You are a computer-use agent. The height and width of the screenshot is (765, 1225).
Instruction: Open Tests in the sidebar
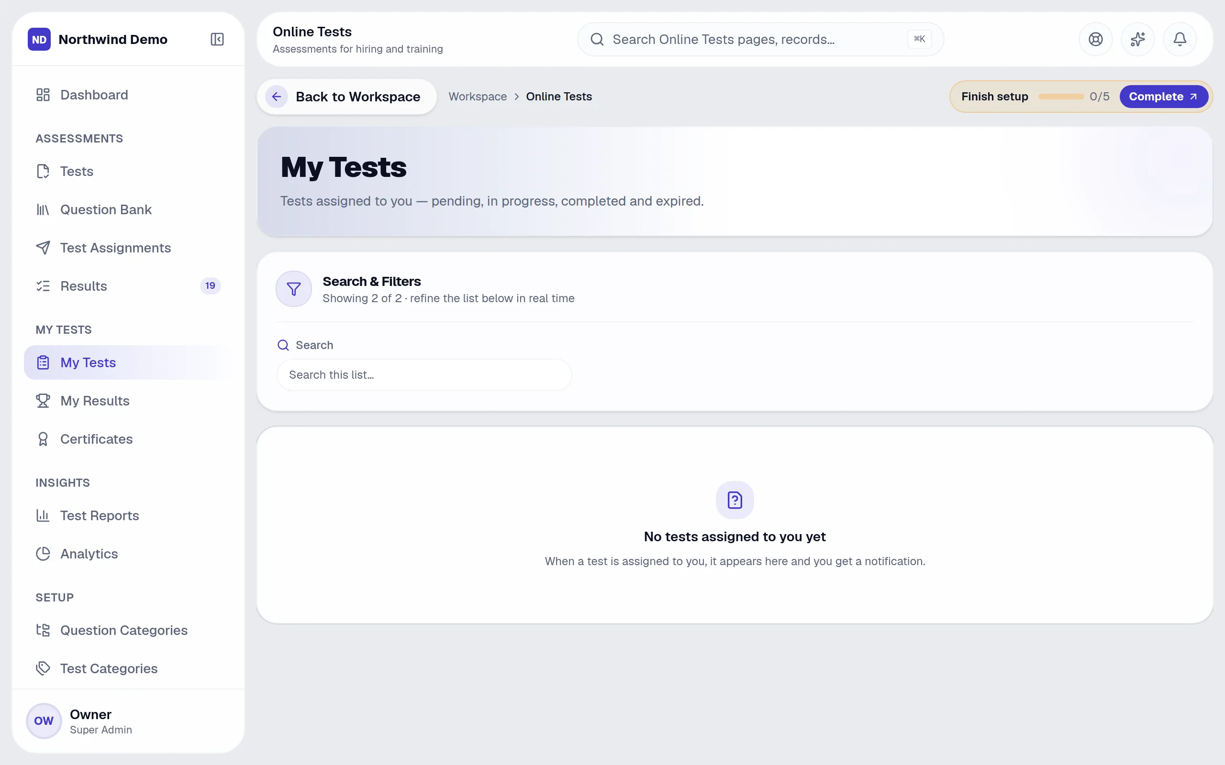(128, 171)
